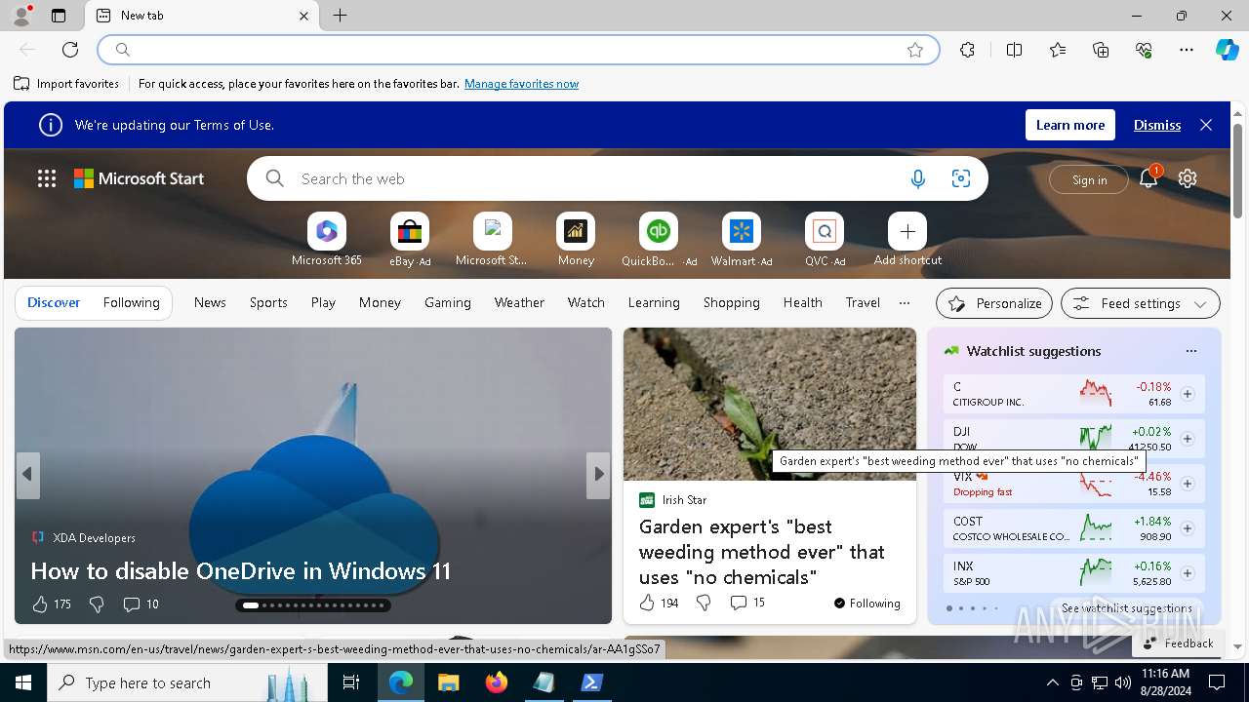
Task: Open the Favorites star-list toolbar icon
Action: 1058,50
